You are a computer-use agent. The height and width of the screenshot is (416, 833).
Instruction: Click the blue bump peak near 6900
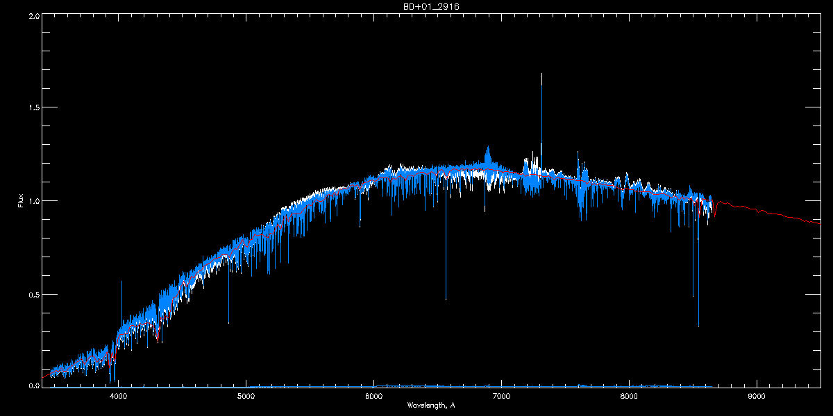click(x=488, y=147)
